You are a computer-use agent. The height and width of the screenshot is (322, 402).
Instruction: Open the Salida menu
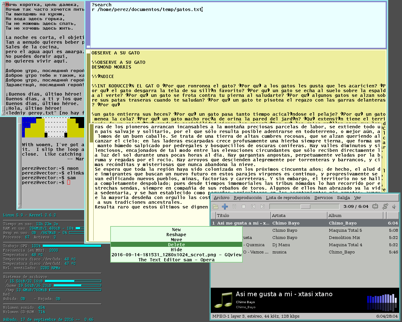tap(343, 198)
